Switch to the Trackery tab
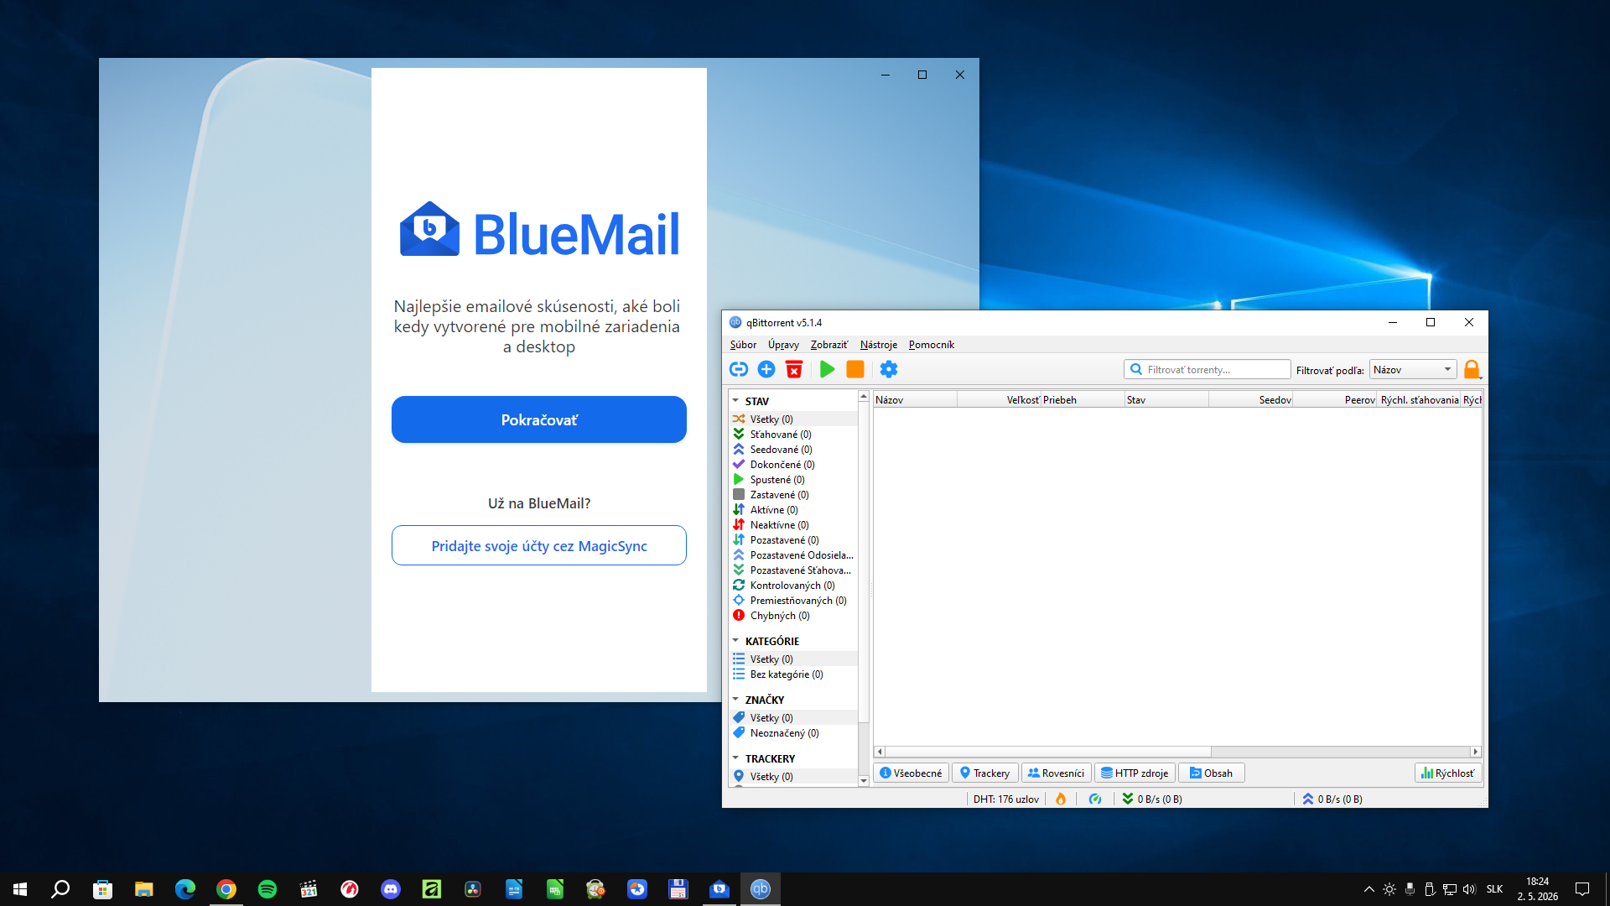This screenshot has width=1610, height=906. (x=985, y=773)
